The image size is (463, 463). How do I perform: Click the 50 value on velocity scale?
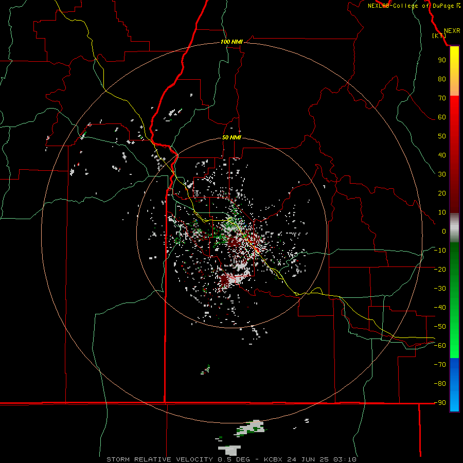tap(442, 136)
